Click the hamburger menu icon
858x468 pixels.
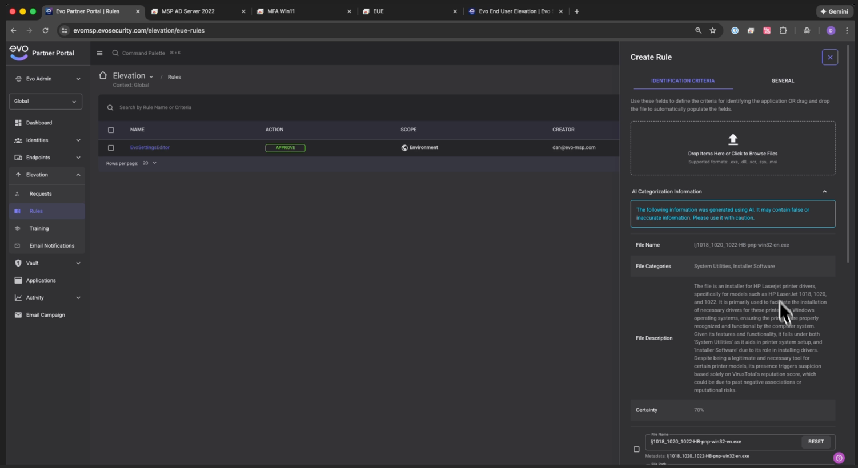[x=99, y=53]
